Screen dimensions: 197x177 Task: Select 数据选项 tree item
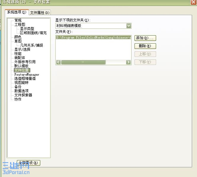21,91
